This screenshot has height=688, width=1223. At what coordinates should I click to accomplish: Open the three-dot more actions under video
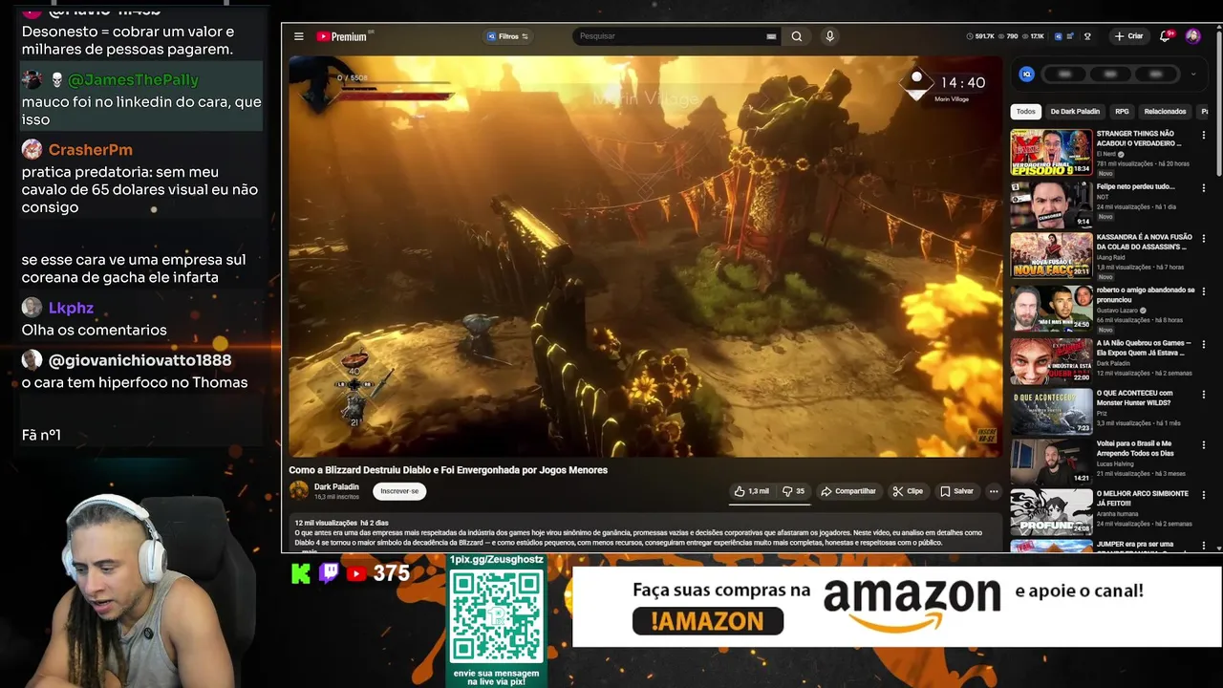[994, 491]
